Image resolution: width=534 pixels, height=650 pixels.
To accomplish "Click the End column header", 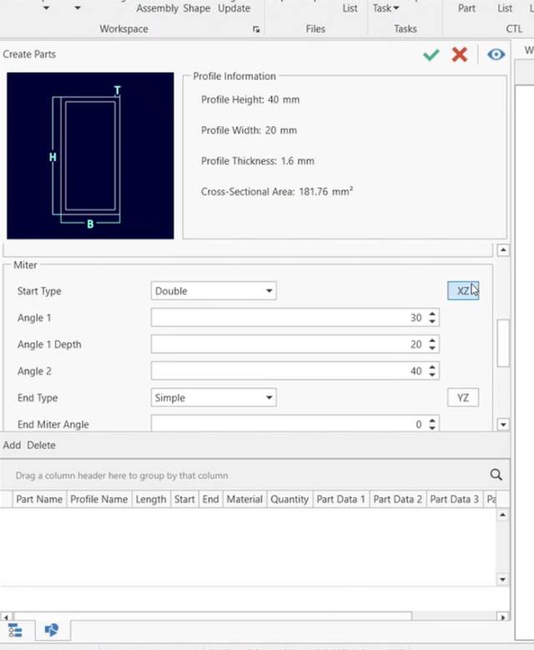I will pyautogui.click(x=210, y=499).
